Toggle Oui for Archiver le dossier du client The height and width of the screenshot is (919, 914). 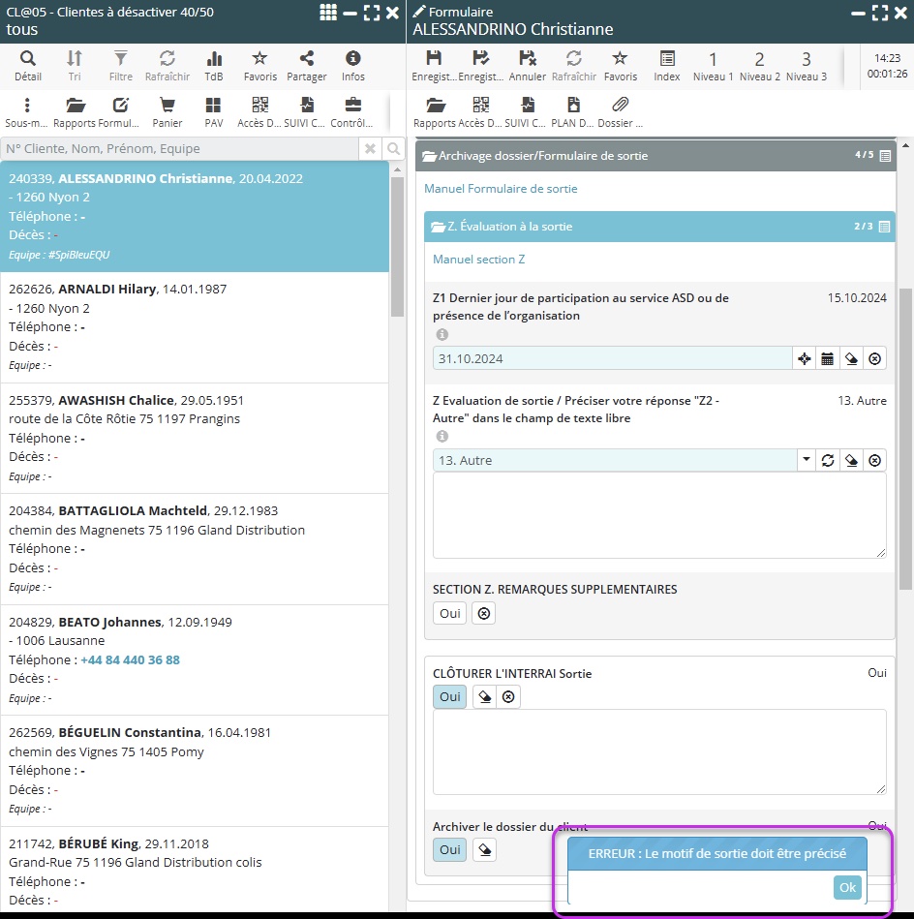(x=449, y=849)
